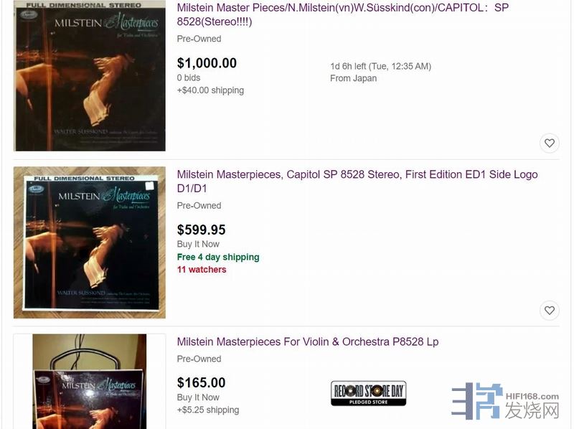This screenshot has width=574, height=429.
Task: Click Free 4 day shipping label
Action: tap(218, 257)
